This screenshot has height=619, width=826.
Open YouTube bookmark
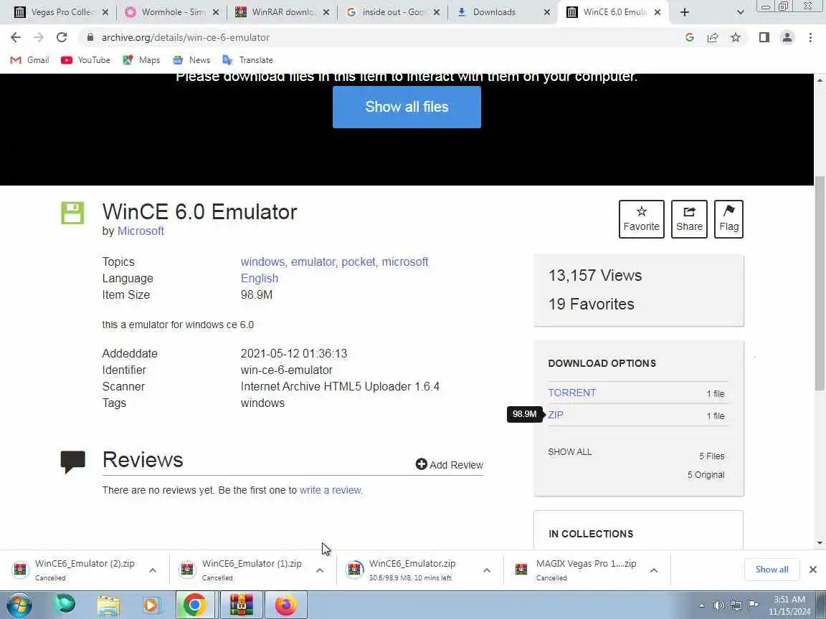85,60
